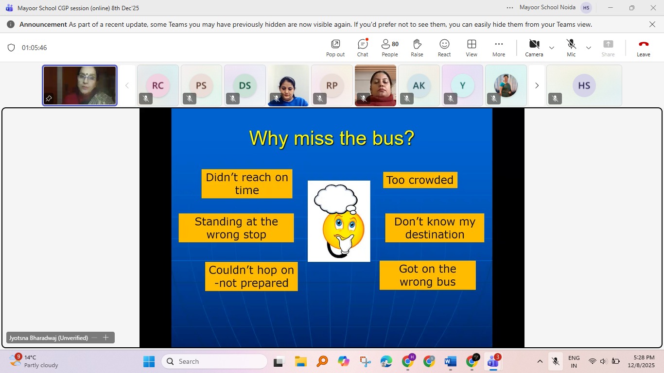Open the title bar ellipsis settings menu

pos(509,8)
